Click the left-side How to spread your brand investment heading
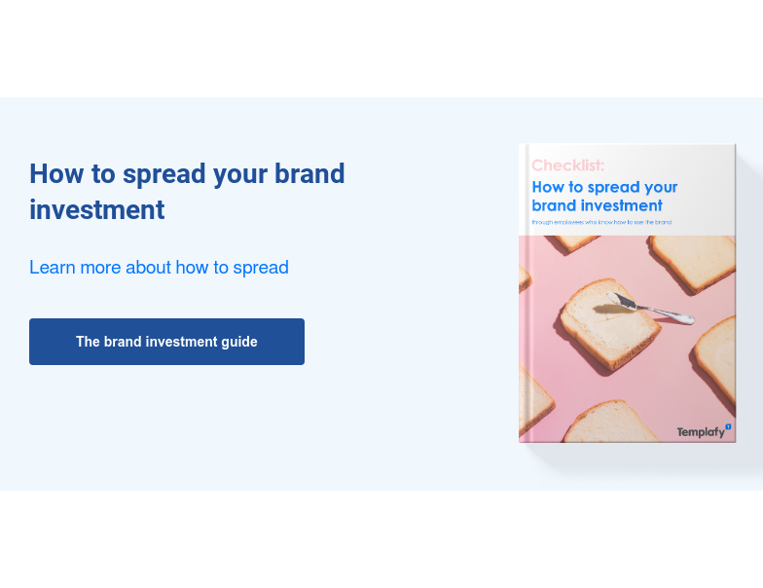 (x=187, y=192)
